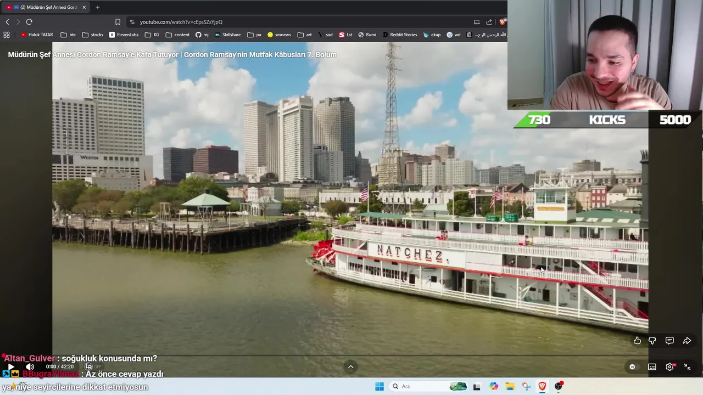Open the smnews bookmark
Image resolution: width=703 pixels, height=395 pixels.
tap(279, 35)
